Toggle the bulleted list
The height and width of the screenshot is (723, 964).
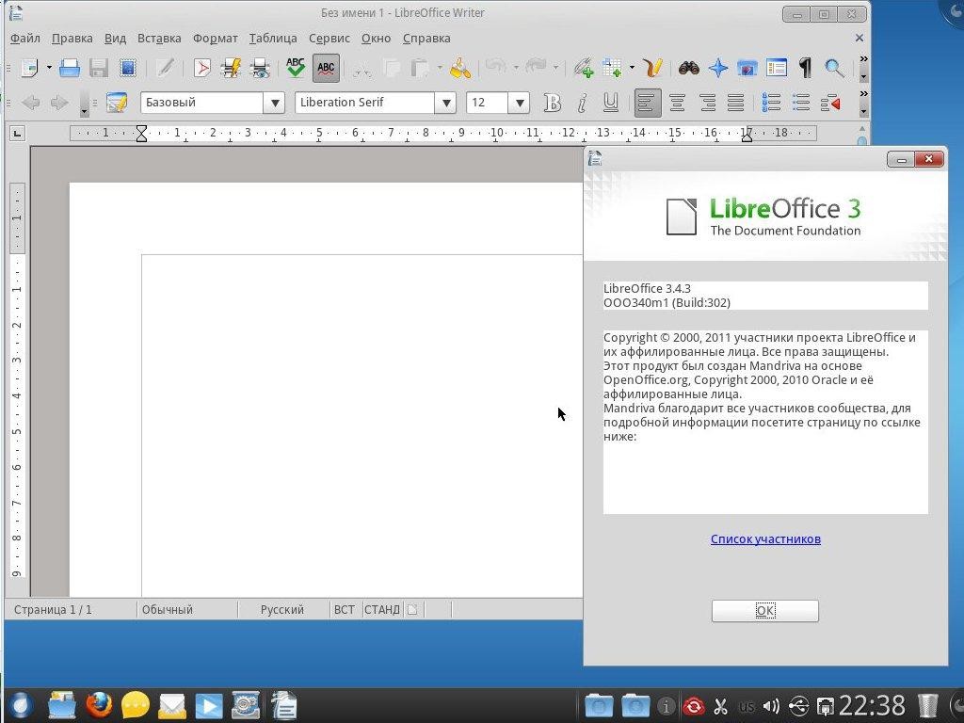coord(800,103)
